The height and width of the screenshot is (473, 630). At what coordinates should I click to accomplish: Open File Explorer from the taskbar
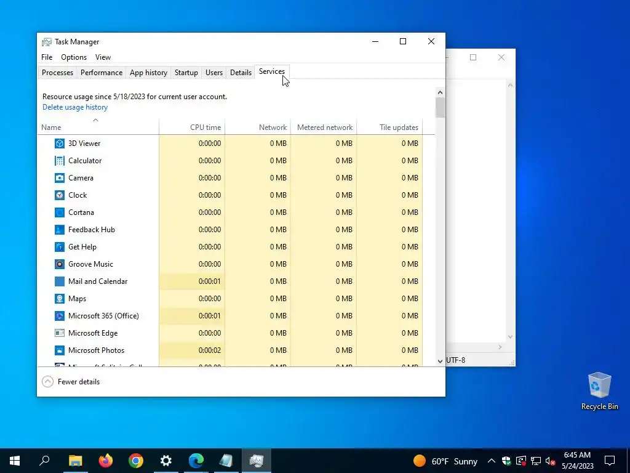(75, 461)
